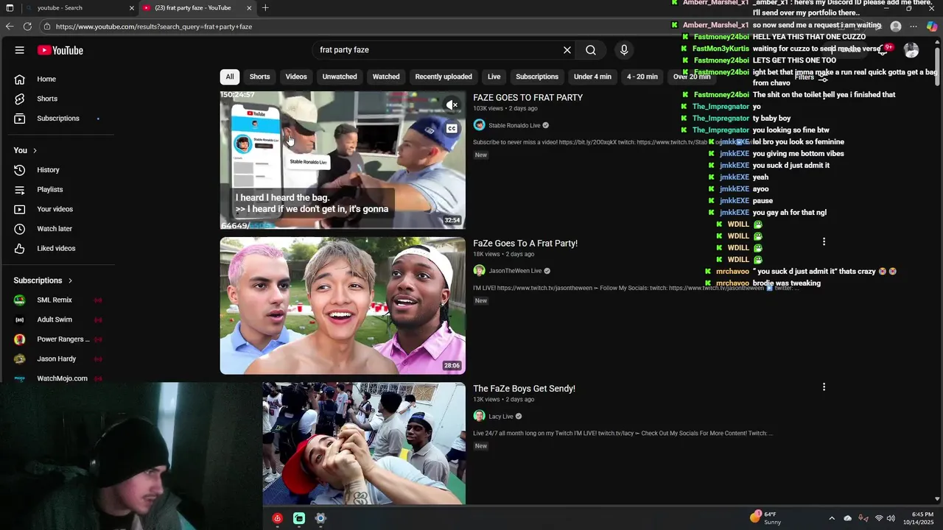
Task: Select the Watched filter chip
Action: click(386, 77)
